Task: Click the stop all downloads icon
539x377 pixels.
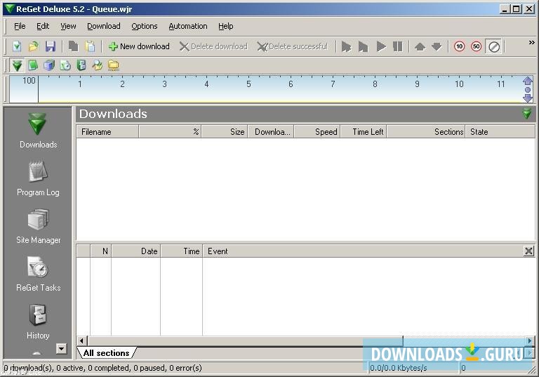Action: (x=363, y=46)
